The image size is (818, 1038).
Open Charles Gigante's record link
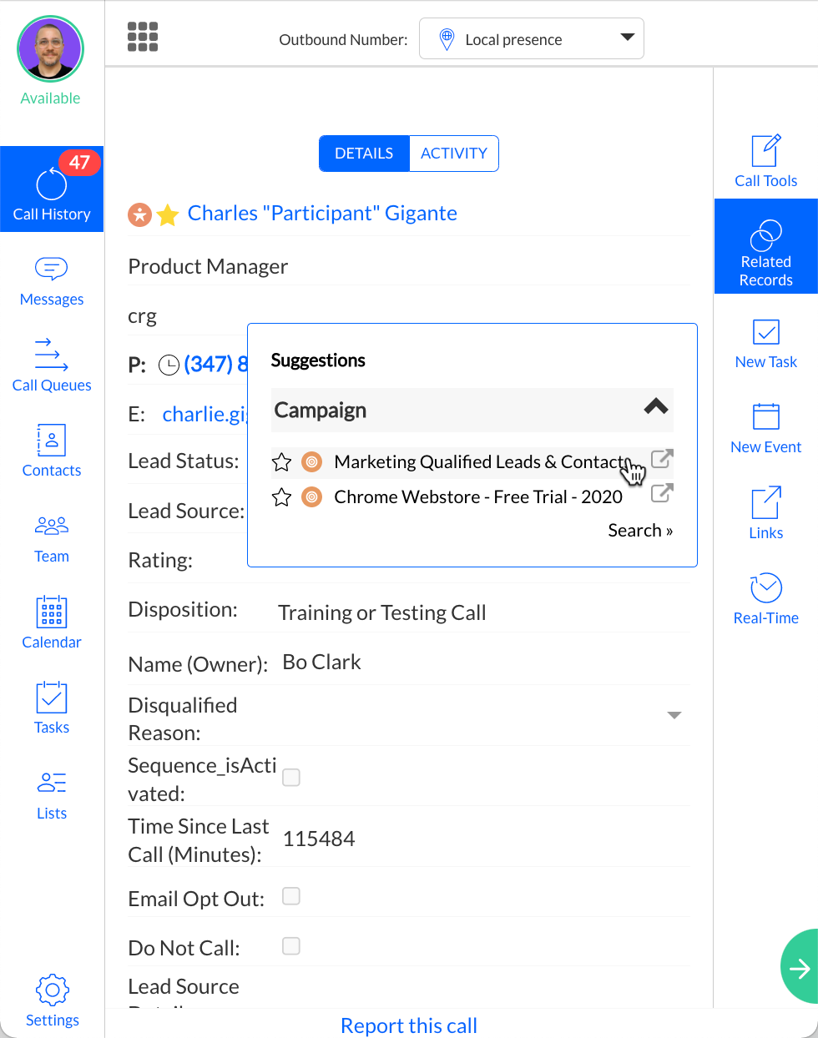(x=322, y=214)
